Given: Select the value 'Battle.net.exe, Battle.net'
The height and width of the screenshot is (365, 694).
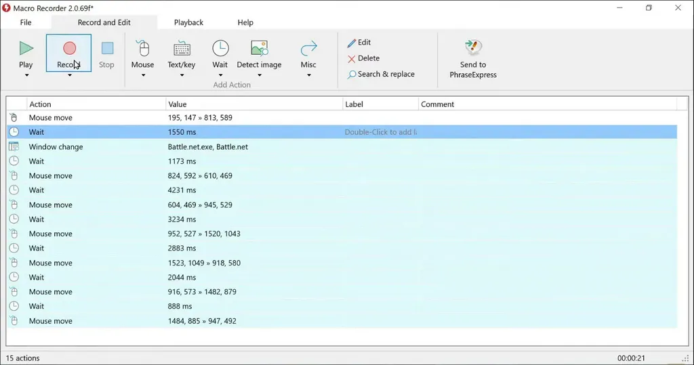Looking at the screenshot, I should [x=207, y=147].
